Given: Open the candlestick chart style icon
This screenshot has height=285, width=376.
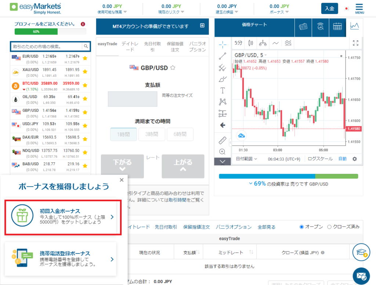Looking at the screenshot, I should (x=250, y=43).
